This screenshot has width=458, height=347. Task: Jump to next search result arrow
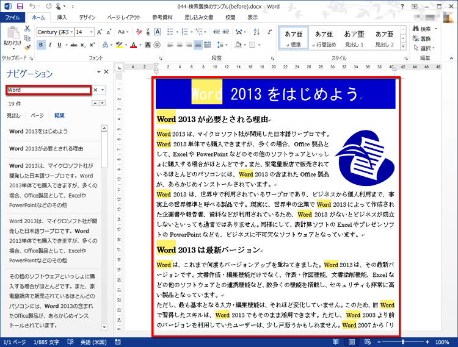102,103
